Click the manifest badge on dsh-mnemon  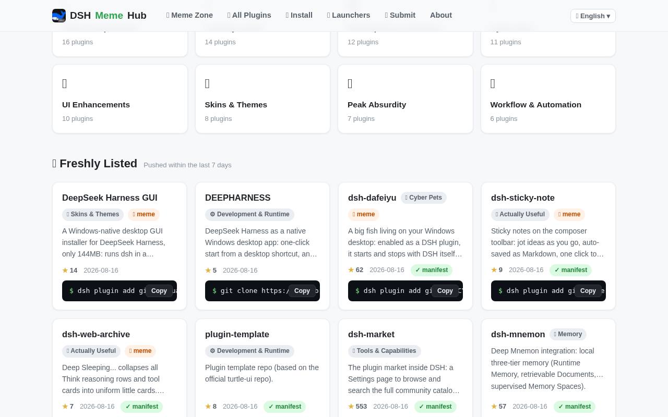[x=574, y=407]
